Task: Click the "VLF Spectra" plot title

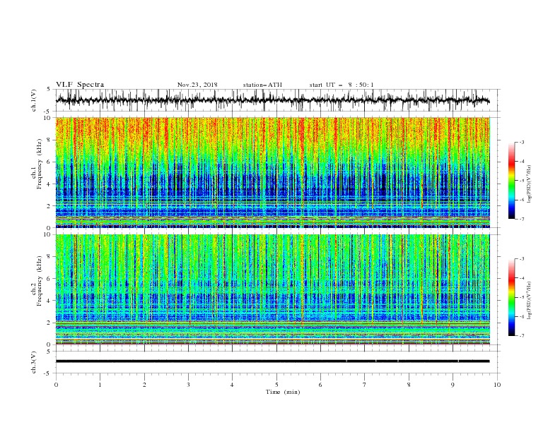Action: coord(80,85)
